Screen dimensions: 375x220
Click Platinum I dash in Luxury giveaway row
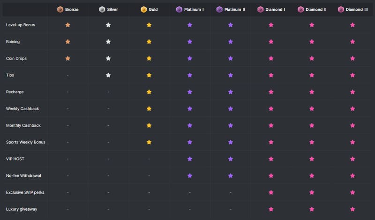click(190, 209)
